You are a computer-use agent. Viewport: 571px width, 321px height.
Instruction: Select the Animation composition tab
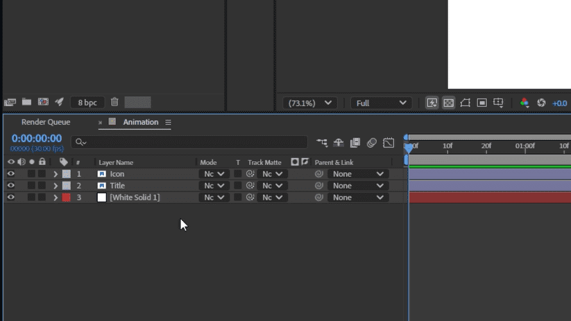coord(141,122)
